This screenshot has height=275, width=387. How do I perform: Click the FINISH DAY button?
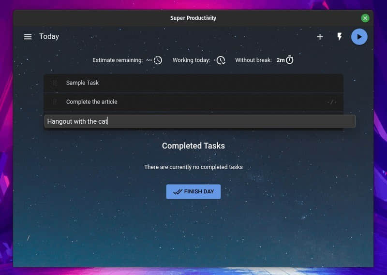193,191
